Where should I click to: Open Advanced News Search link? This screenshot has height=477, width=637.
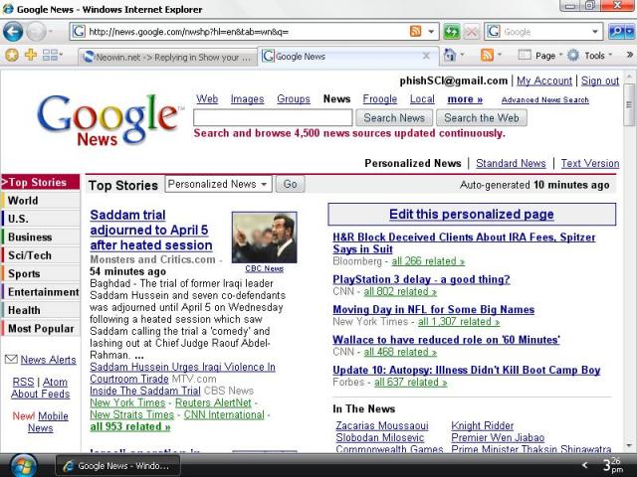coord(545,99)
